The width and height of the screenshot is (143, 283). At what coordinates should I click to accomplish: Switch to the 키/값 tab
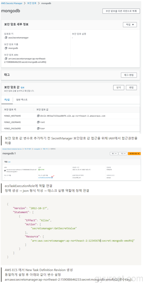[7, 99]
